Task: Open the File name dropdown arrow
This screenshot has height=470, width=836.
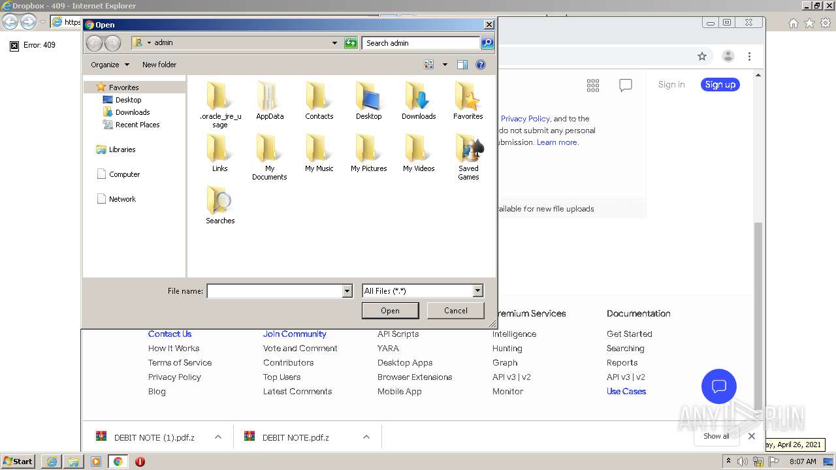Action: coord(347,291)
